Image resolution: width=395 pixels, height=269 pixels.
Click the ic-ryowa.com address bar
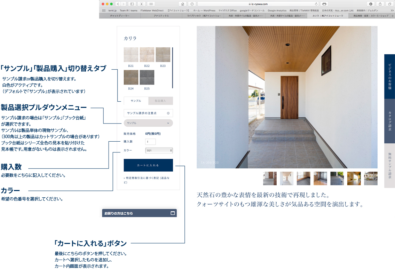[x=258, y=4]
